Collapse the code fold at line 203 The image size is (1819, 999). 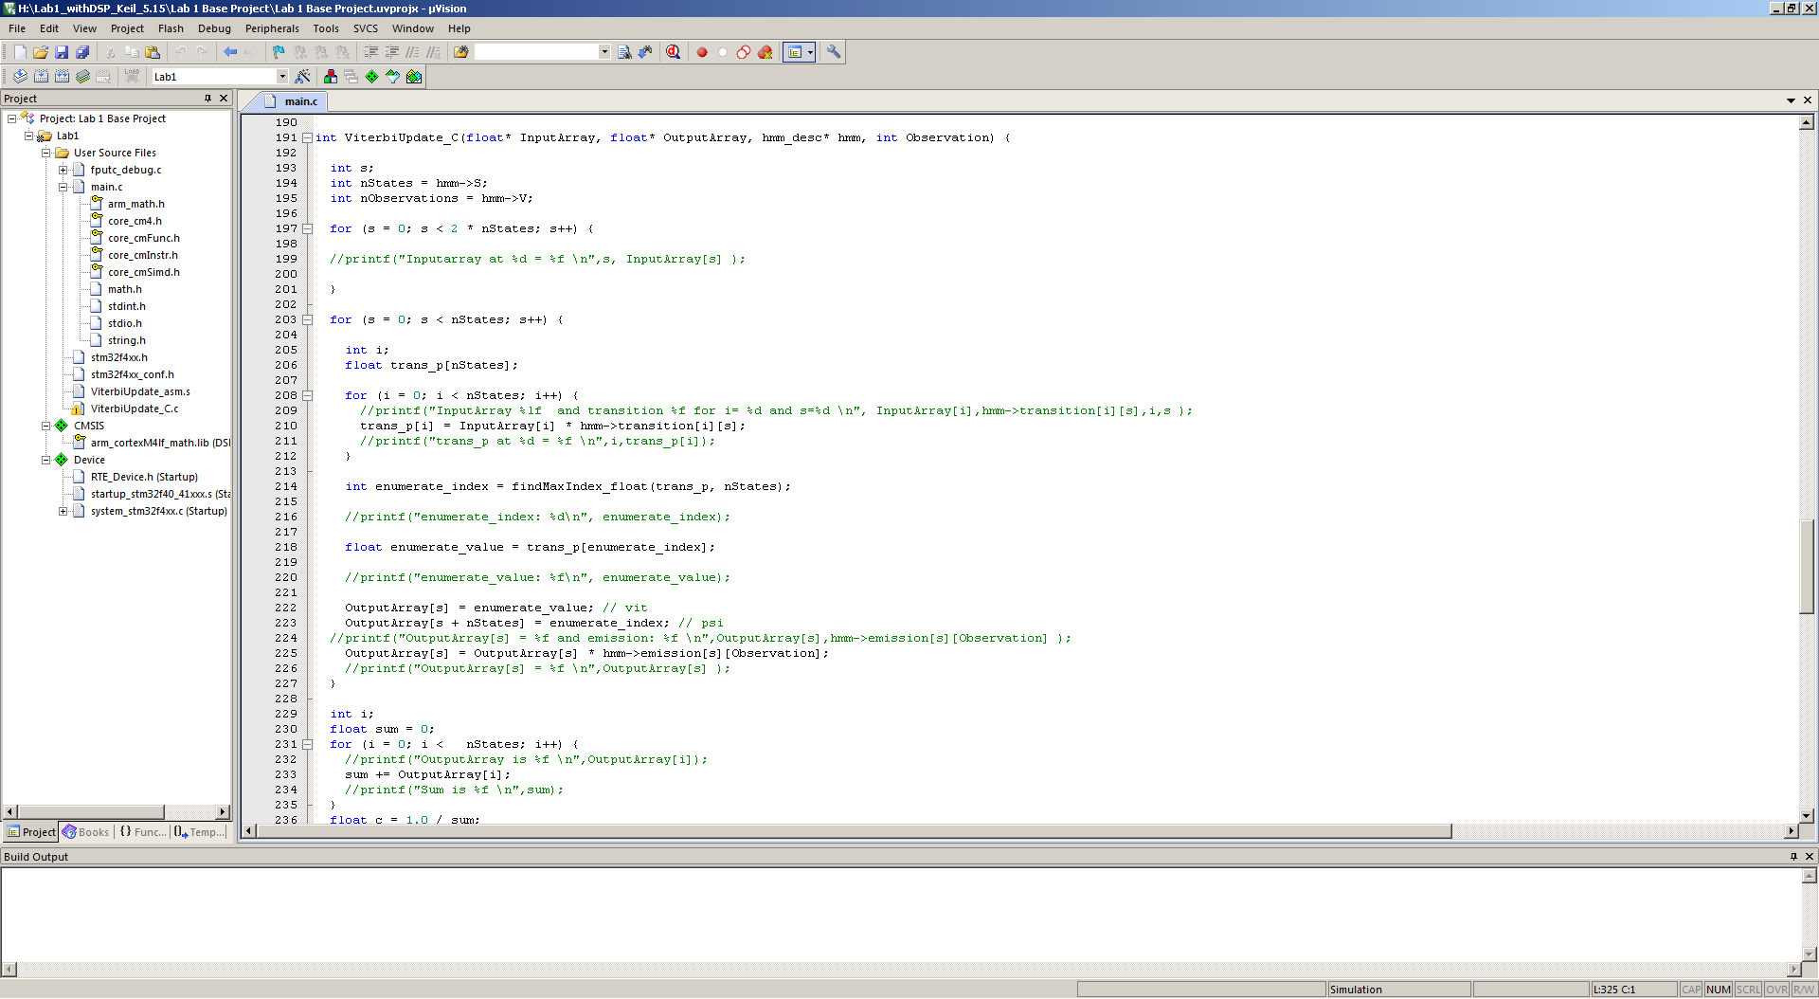(307, 320)
